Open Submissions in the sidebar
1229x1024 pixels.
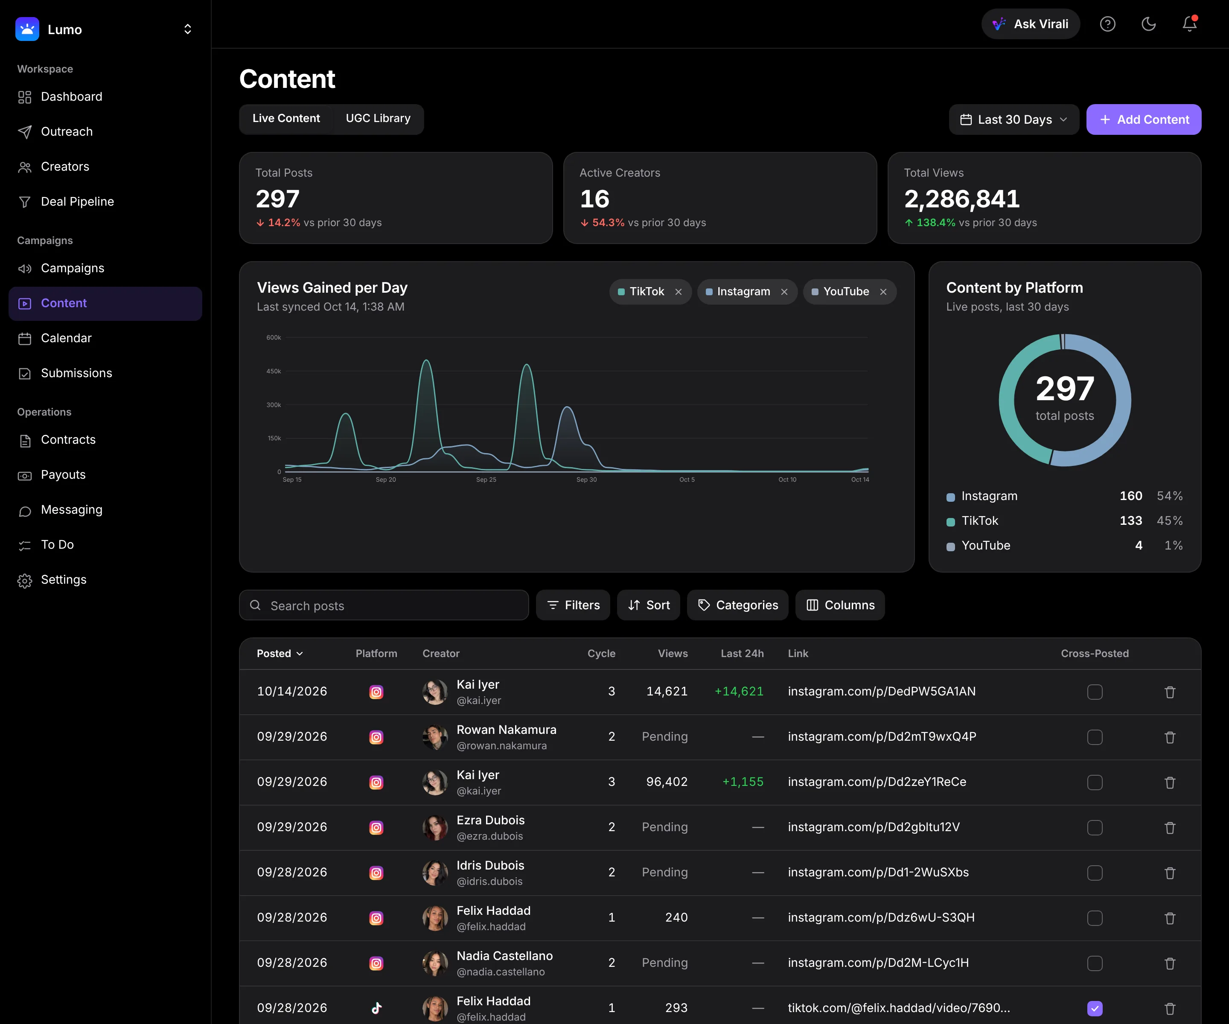105,373
